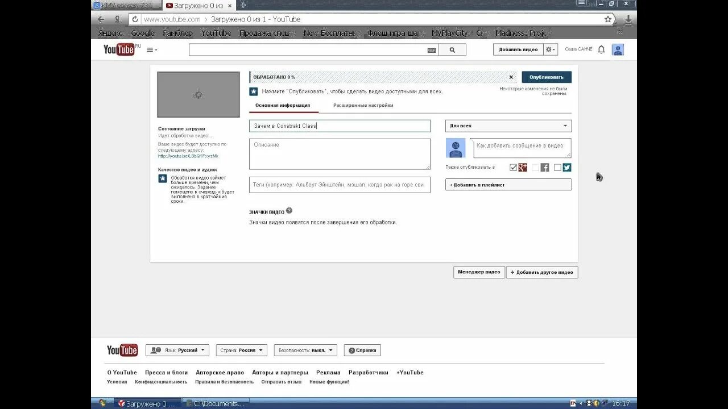The height and width of the screenshot is (409, 728).
Task: Click the 'Опубликовать' button
Action: [x=547, y=77]
